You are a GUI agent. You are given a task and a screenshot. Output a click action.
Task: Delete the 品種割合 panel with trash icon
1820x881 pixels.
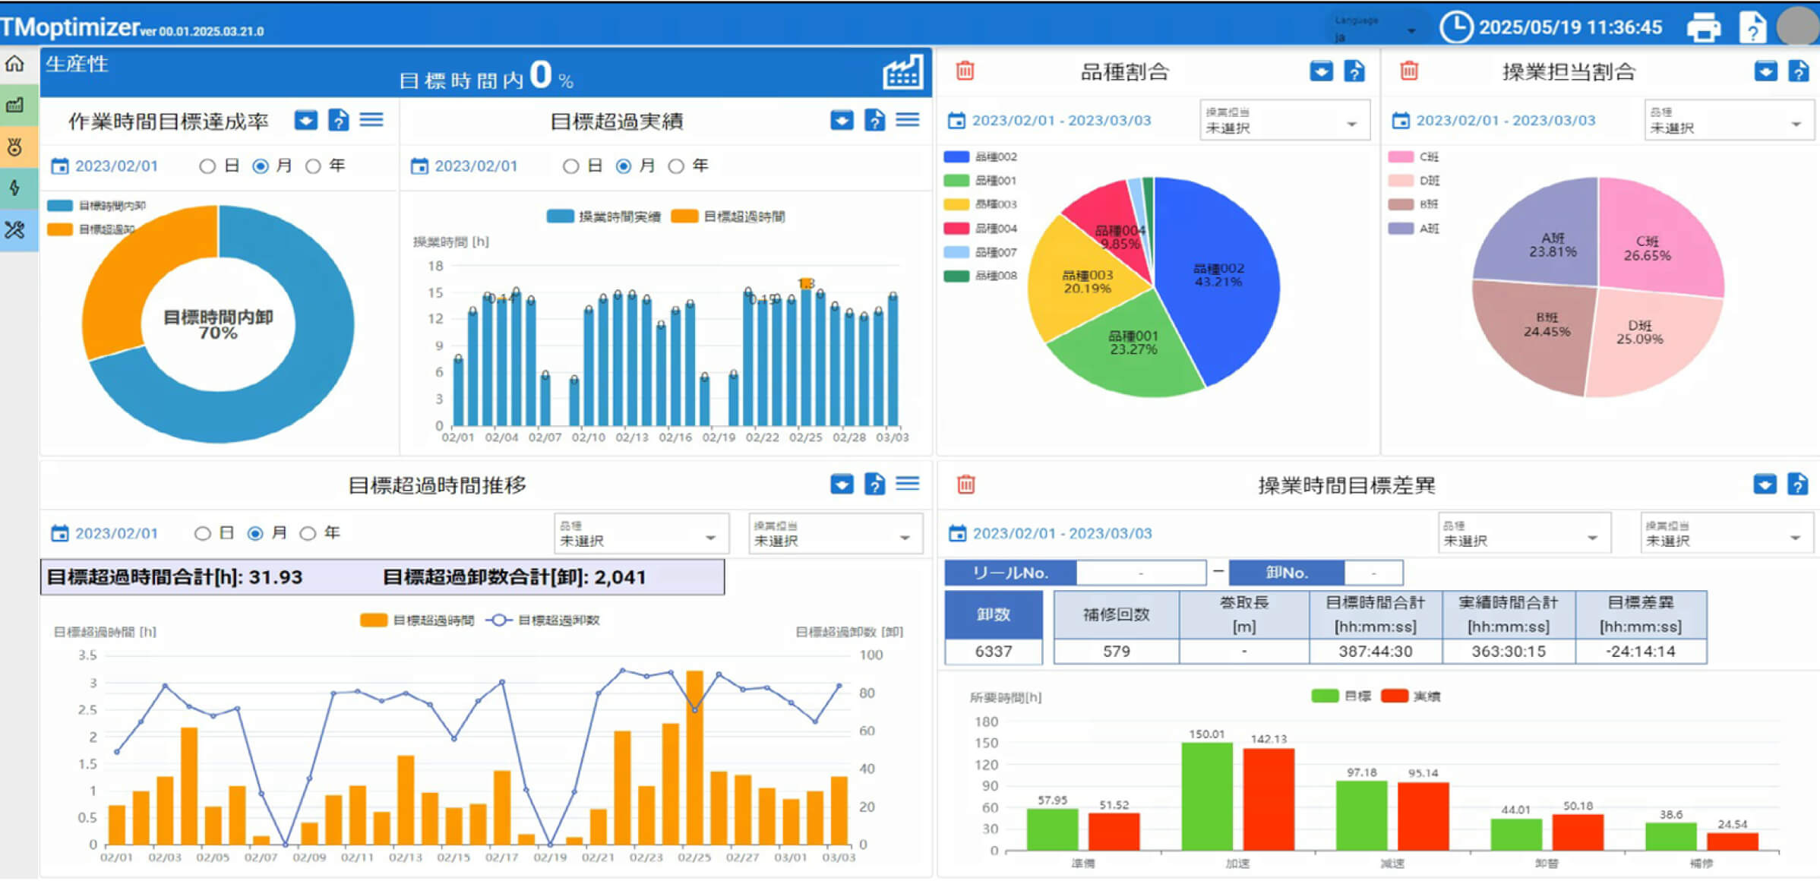965,71
